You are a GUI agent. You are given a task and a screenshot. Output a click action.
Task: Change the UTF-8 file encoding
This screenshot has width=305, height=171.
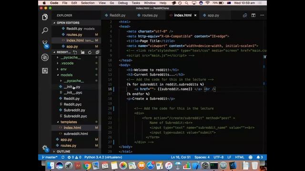point(218,157)
